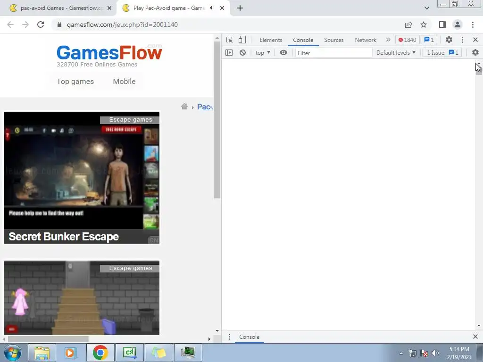
Task: Open the 1 Issue link
Action: (442, 53)
